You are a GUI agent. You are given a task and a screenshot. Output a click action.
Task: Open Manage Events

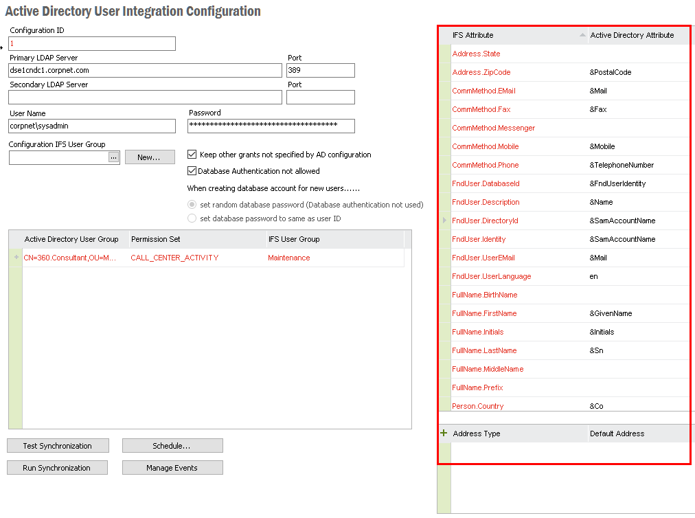pyautogui.click(x=172, y=467)
